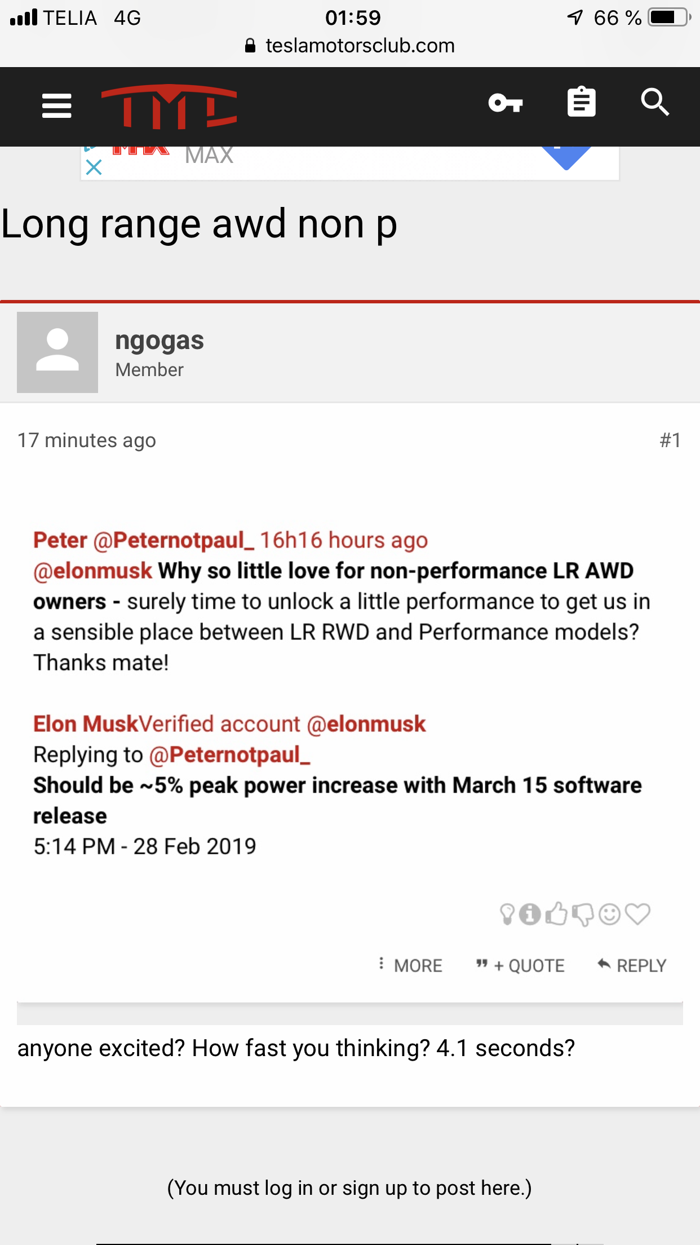The height and width of the screenshot is (1245, 700).
Task: Expand the MORE options menu
Action: [x=410, y=965]
